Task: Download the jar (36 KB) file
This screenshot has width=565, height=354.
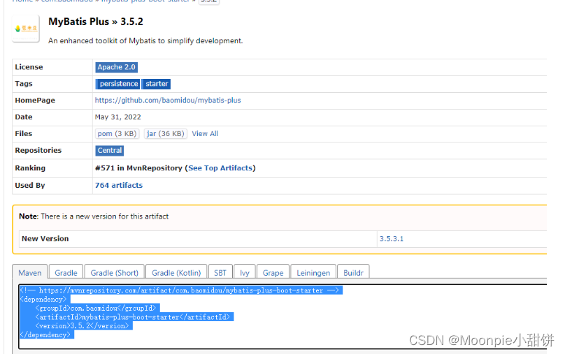Action: [166, 134]
